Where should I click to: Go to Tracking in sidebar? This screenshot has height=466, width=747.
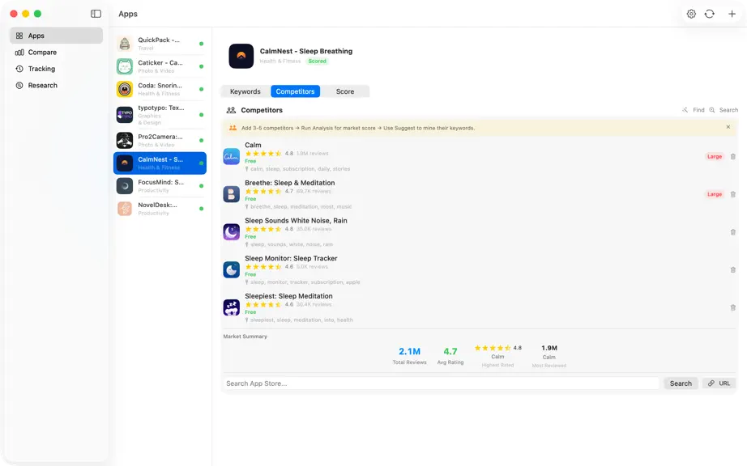pyautogui.click(x=56, y=69)
